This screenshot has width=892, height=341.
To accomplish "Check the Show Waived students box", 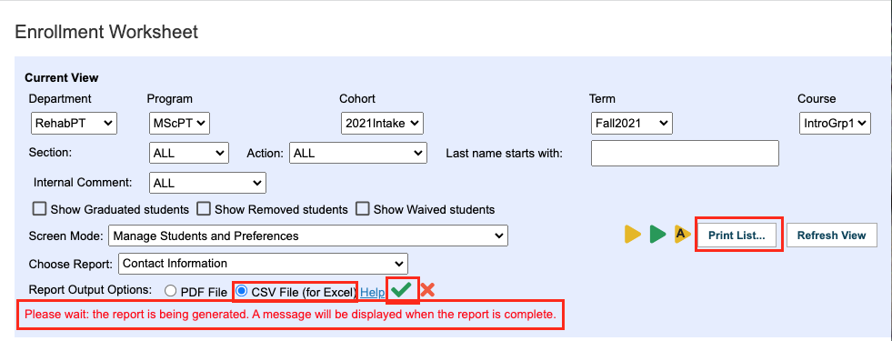I will click(x=363, y=209).
